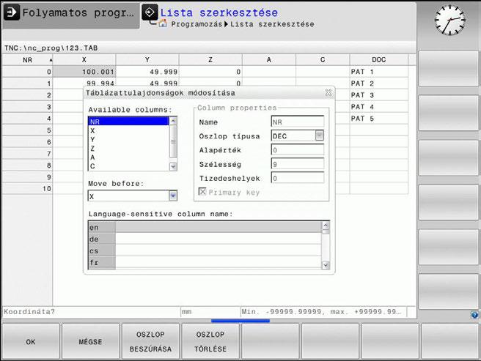Select the fr language row
The image size is (481, 361).
[205, 263]
